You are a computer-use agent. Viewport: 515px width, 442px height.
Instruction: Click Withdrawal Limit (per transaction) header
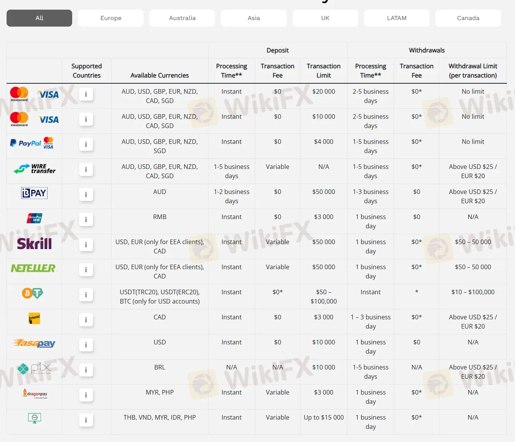[x=473, y=71]
